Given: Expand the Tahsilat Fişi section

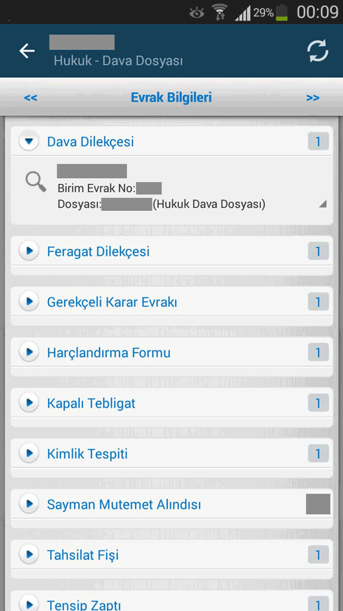Looking at the screenshot, I should 29,555.
